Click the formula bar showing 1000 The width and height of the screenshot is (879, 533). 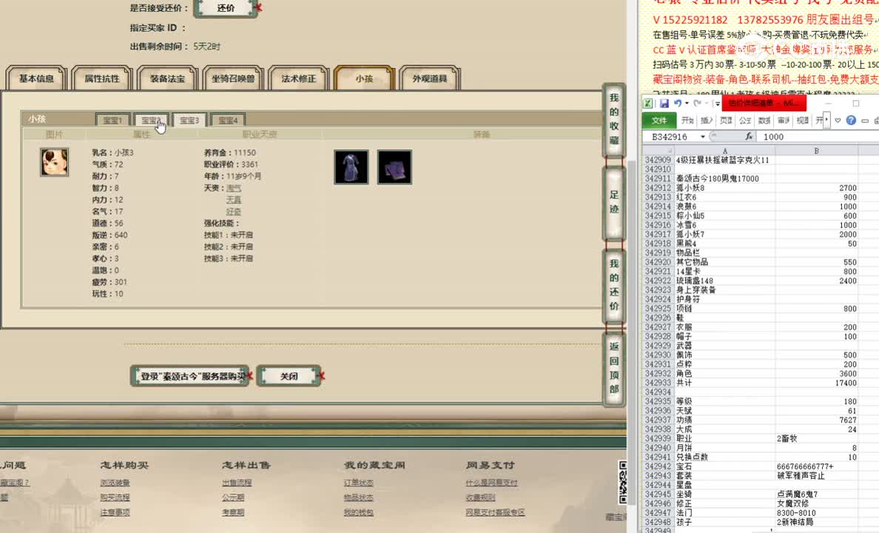[x=774, y=136]
